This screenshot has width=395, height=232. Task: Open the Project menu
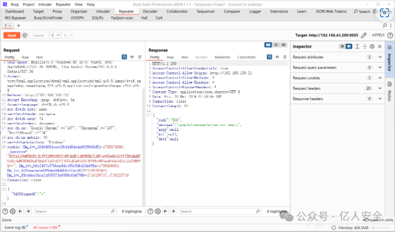click(x=29, y=4)
